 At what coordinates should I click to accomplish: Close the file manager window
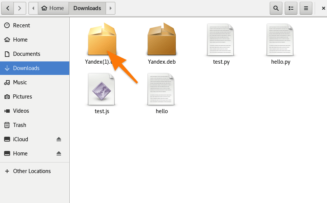[323, 8]
